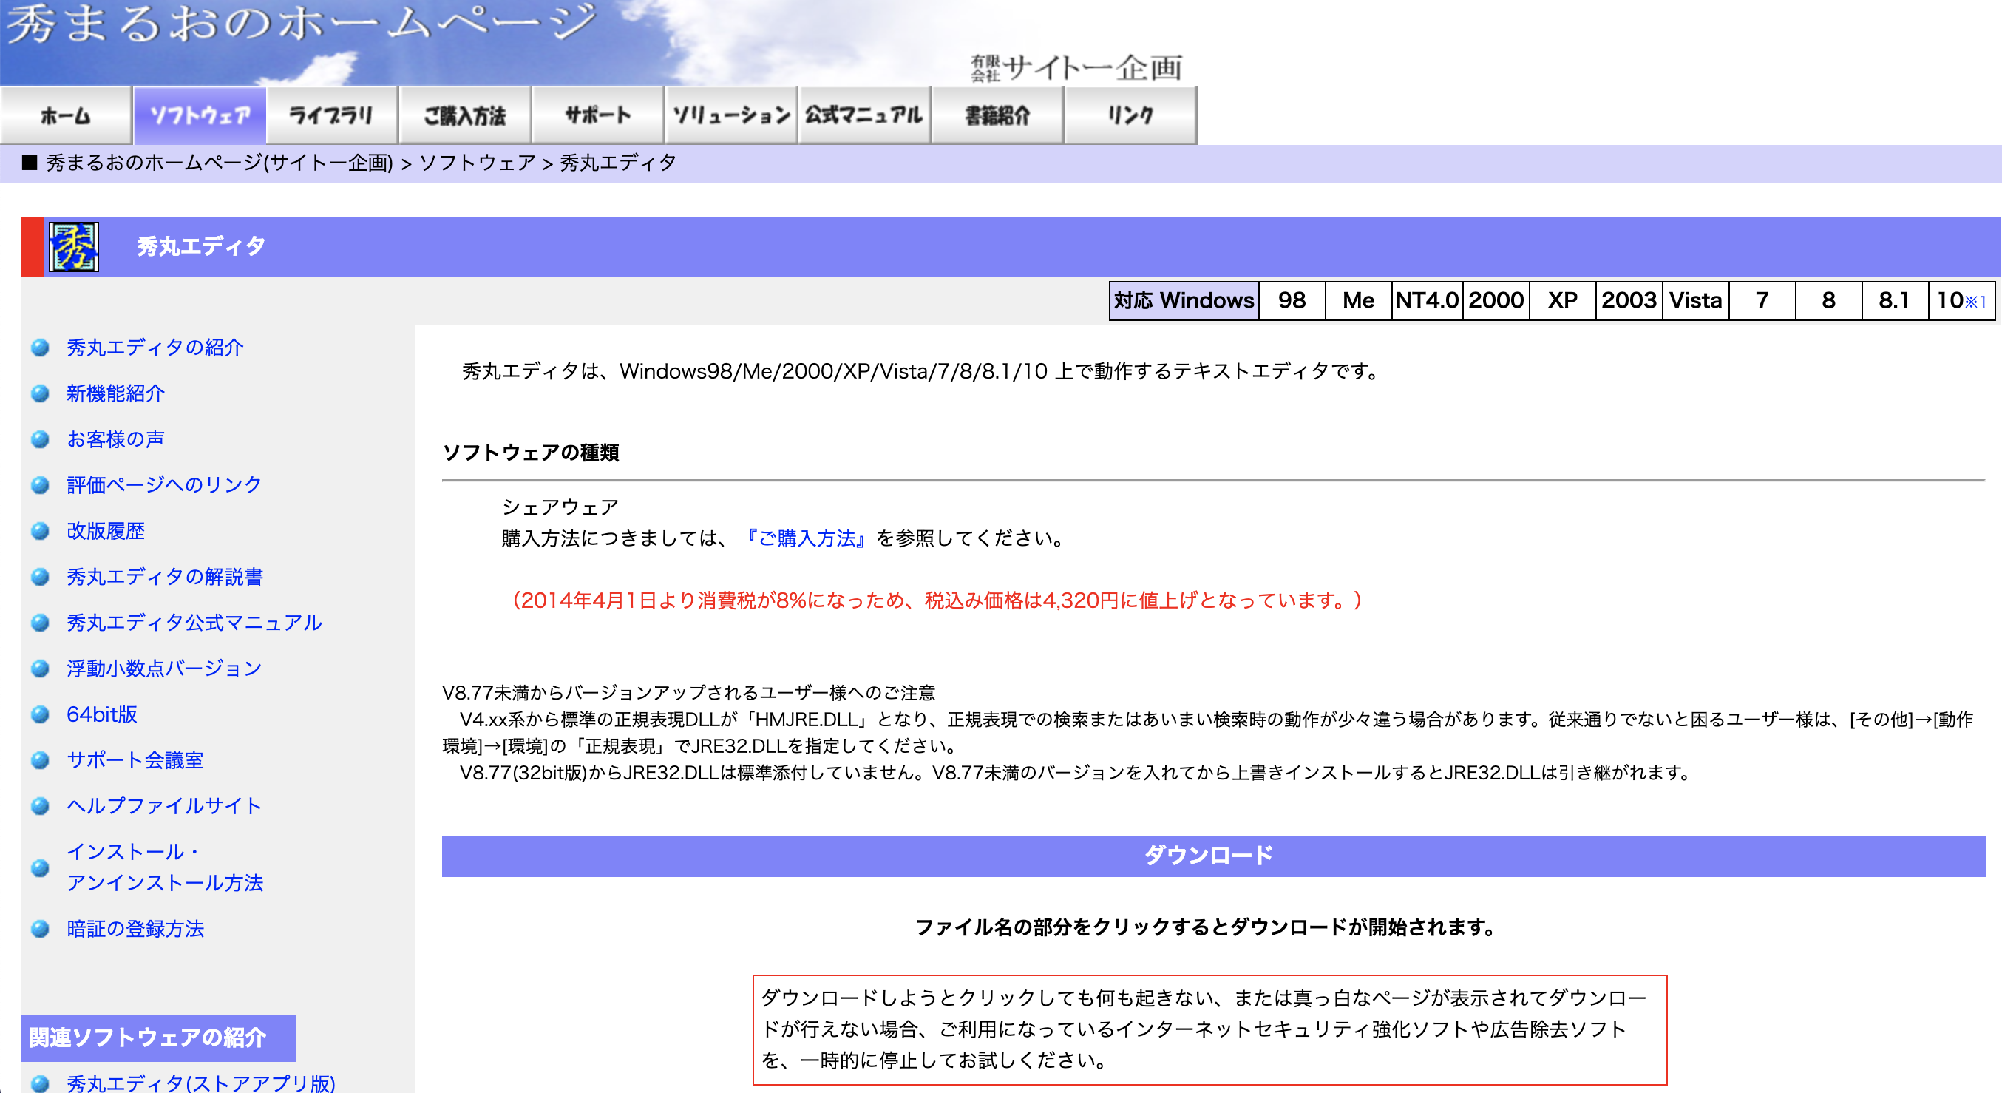Screen dimensions: 2002x1093
Task: Open 浮動小数点バージョン sidebar link
Action: pyautogui.click(x=164, y=669)
